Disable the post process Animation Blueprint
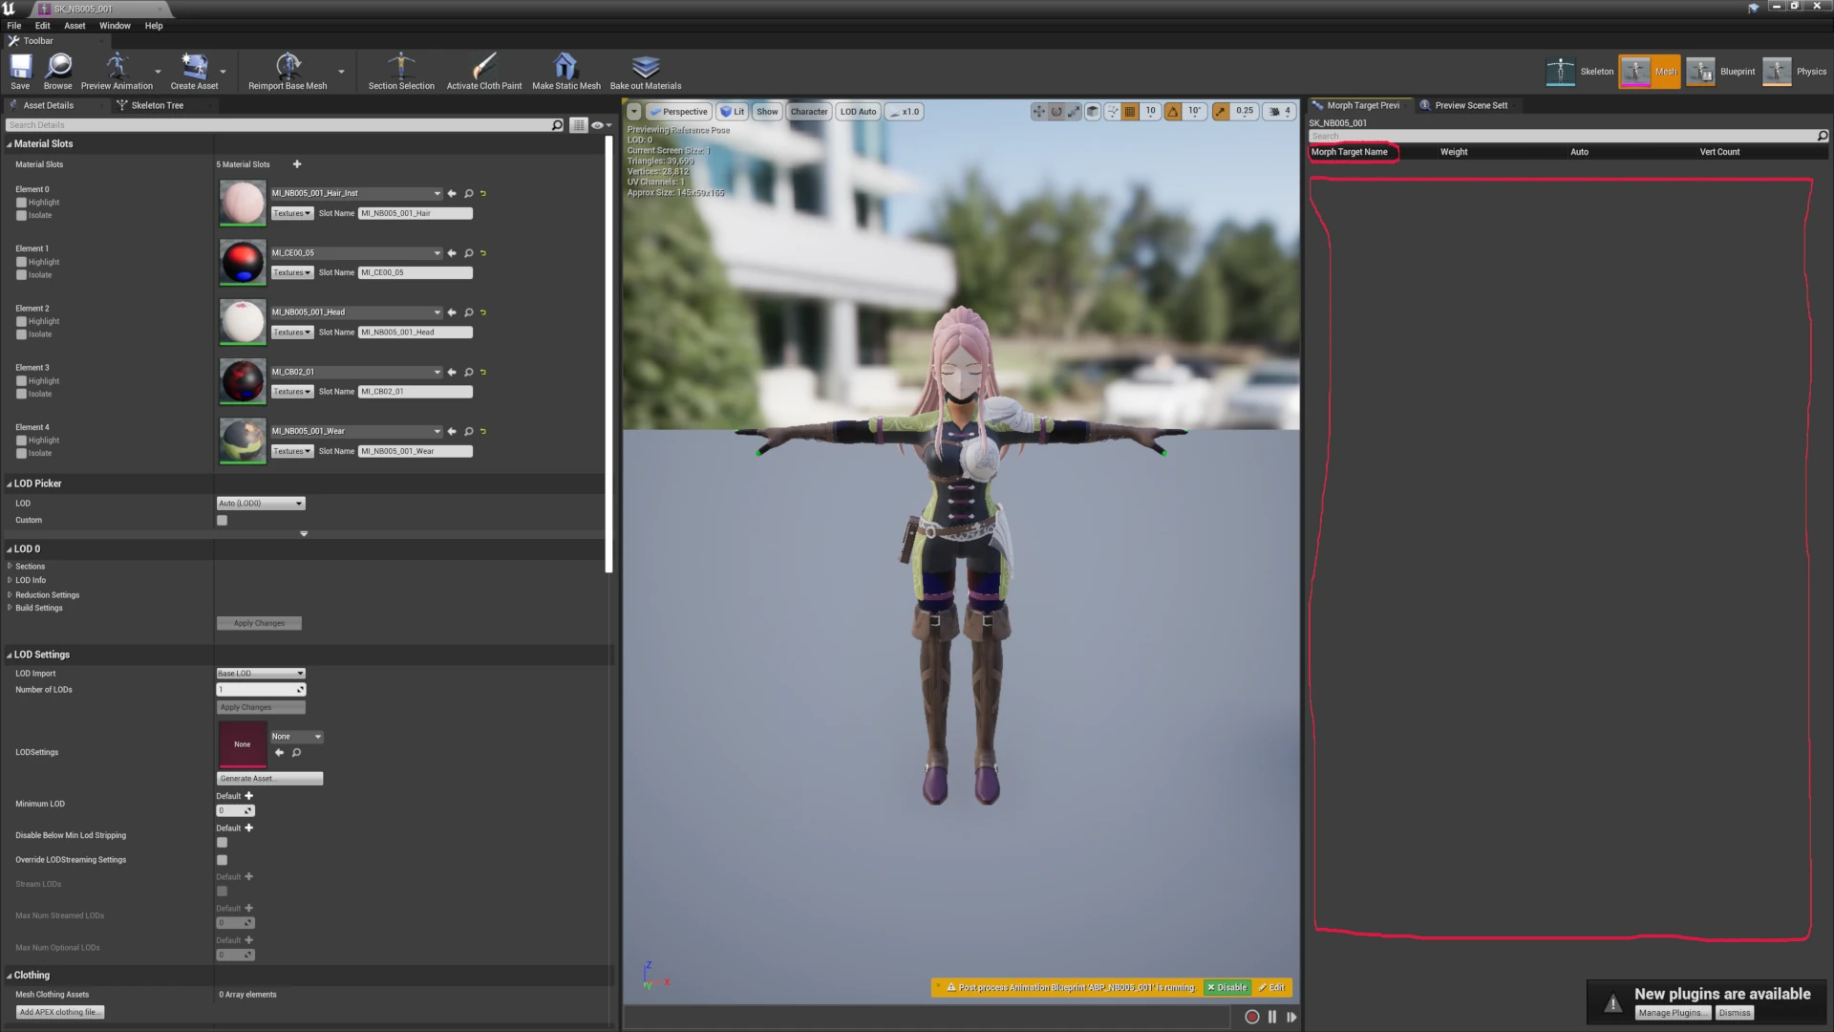The image size is (1834, 1032). pos(1227,988)
